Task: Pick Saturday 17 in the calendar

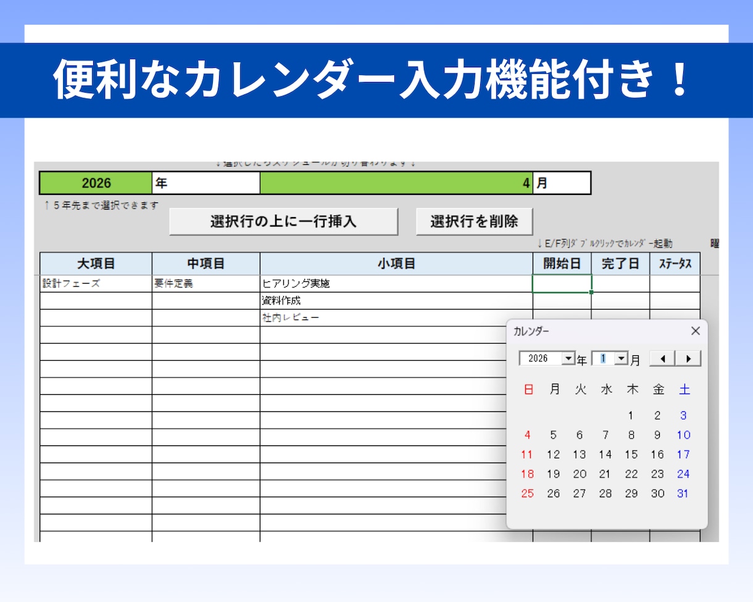Action: click(683, 455)
